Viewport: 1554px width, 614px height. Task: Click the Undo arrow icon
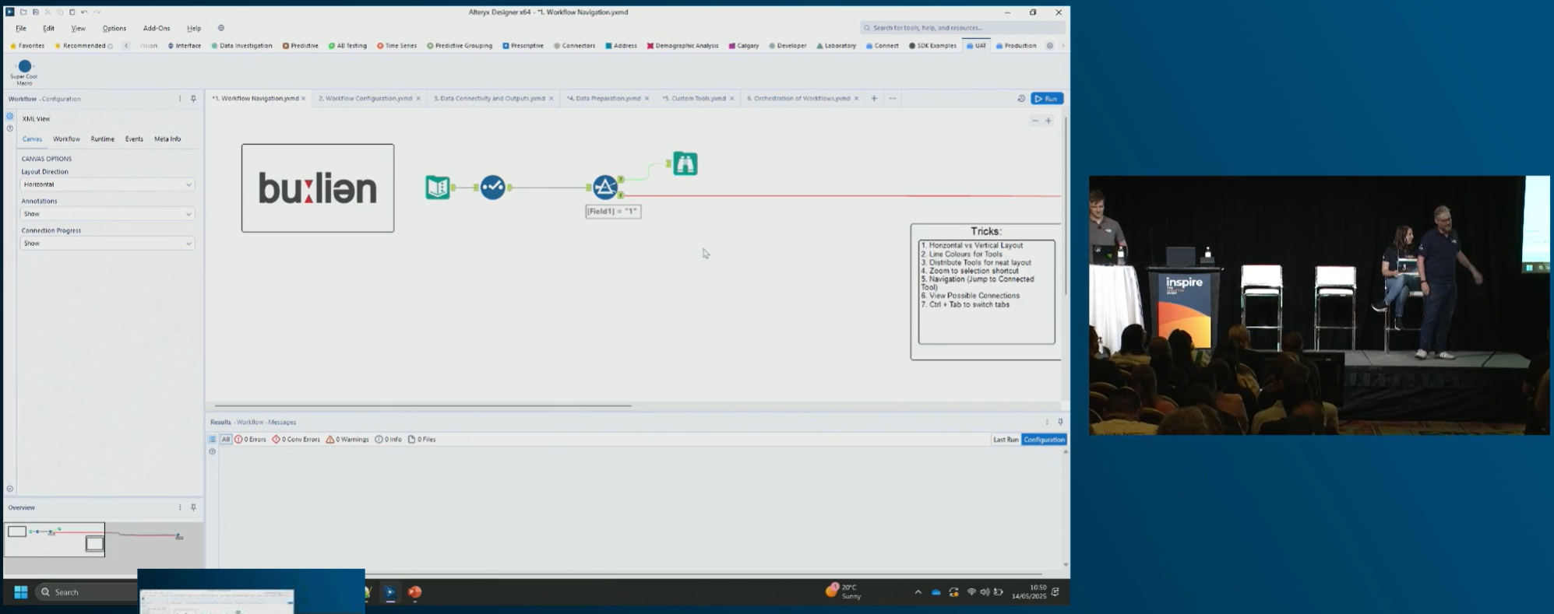pos(84,12)
